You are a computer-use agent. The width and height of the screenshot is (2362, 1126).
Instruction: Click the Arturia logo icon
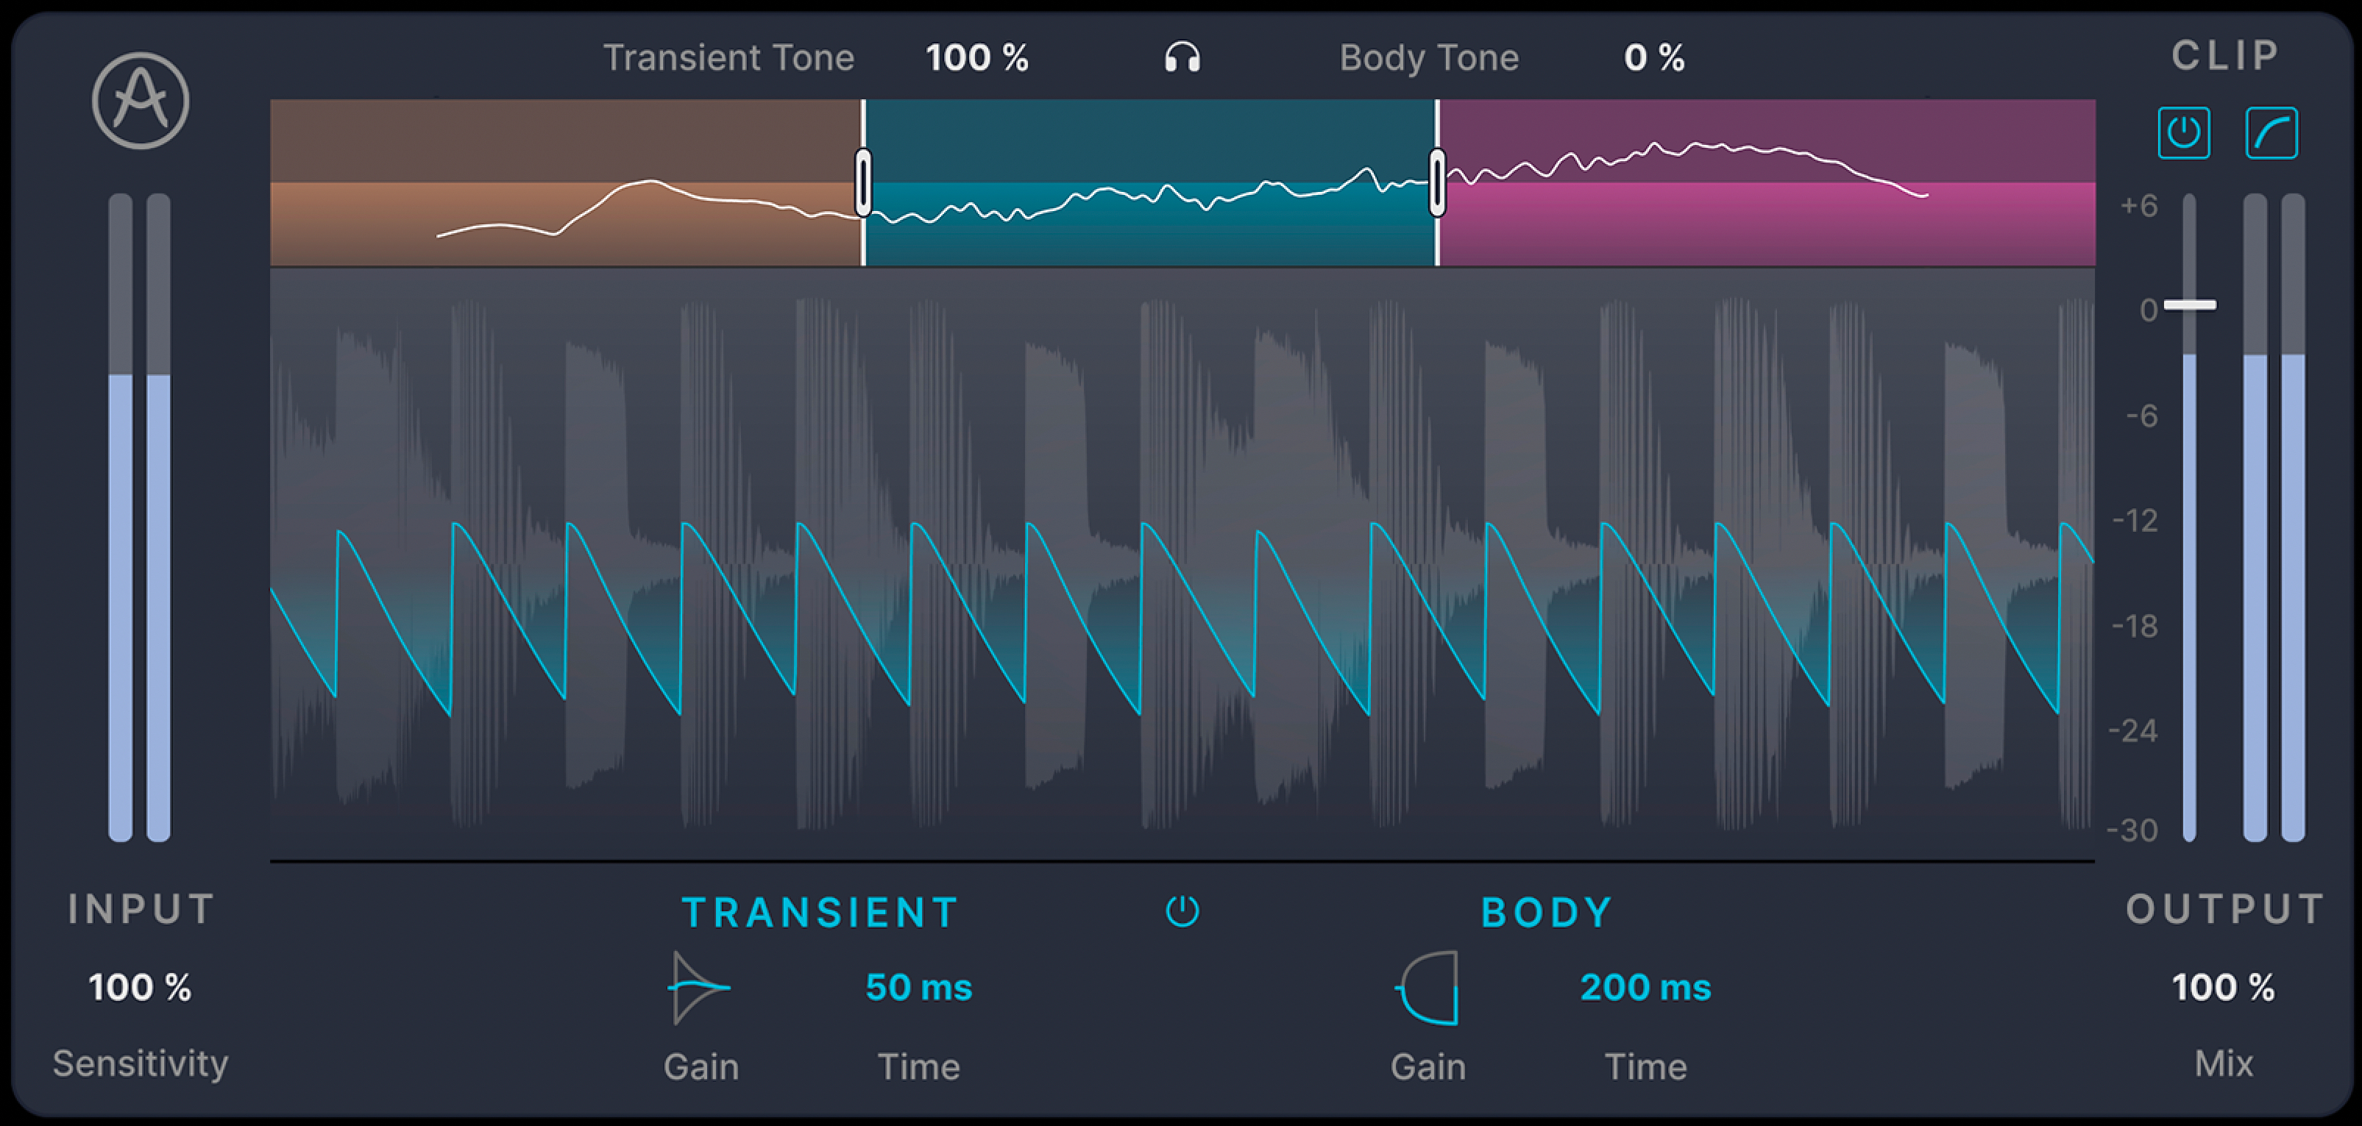pos(141,101)
